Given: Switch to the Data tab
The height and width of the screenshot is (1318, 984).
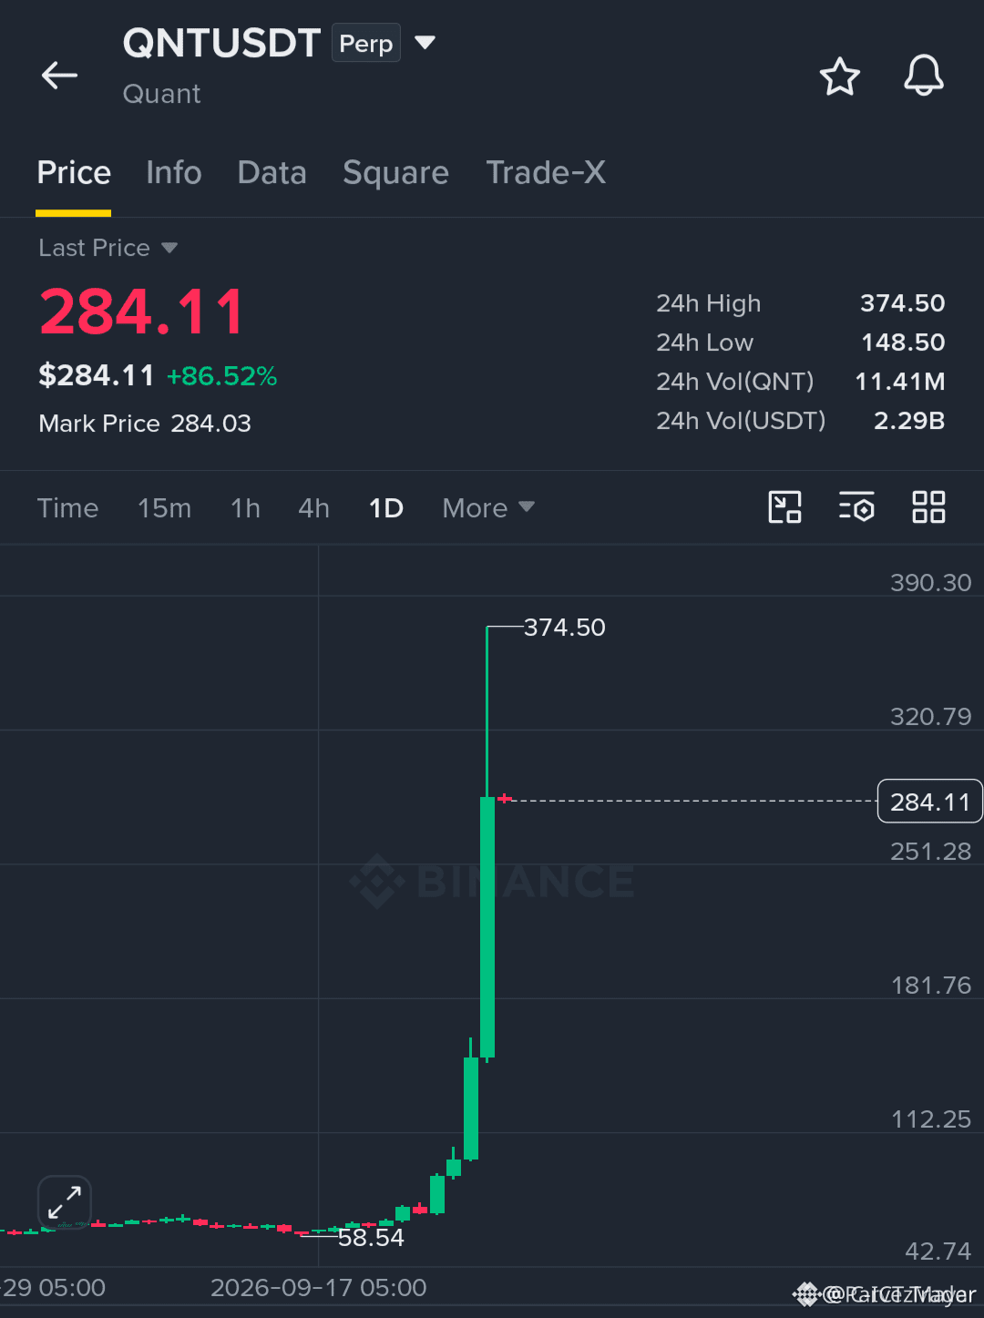Looking at the screenshot, I should 272,172.
